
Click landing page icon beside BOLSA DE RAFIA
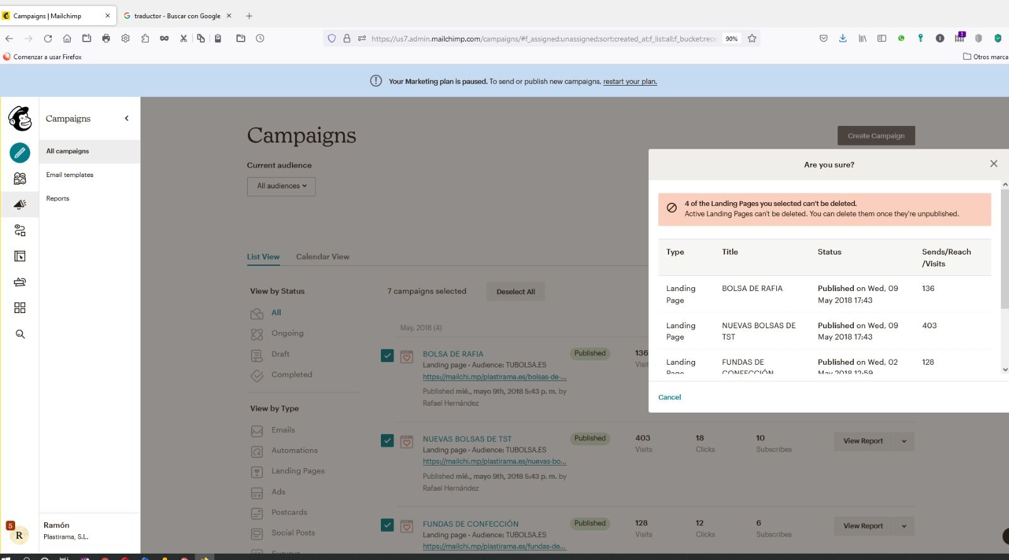tap(407, 357)
